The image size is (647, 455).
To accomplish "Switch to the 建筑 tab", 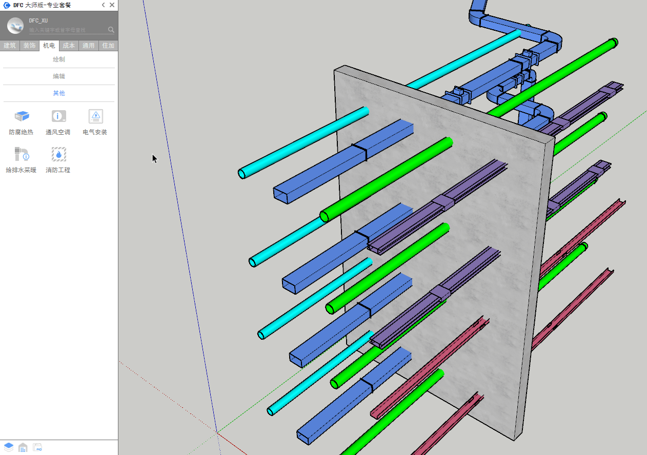I will tap(10, 46).
